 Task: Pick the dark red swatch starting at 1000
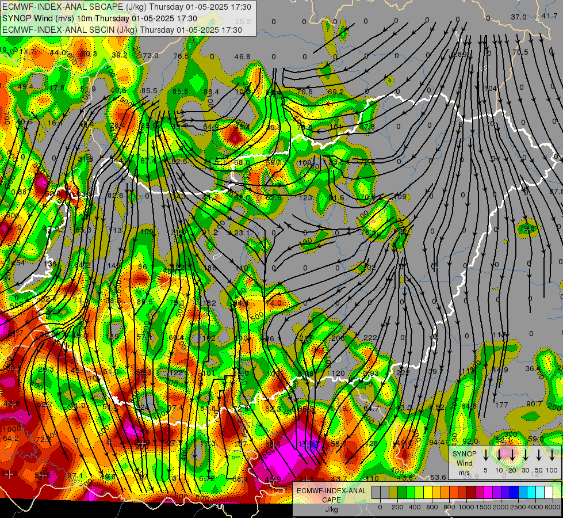(x=471, y=493)
